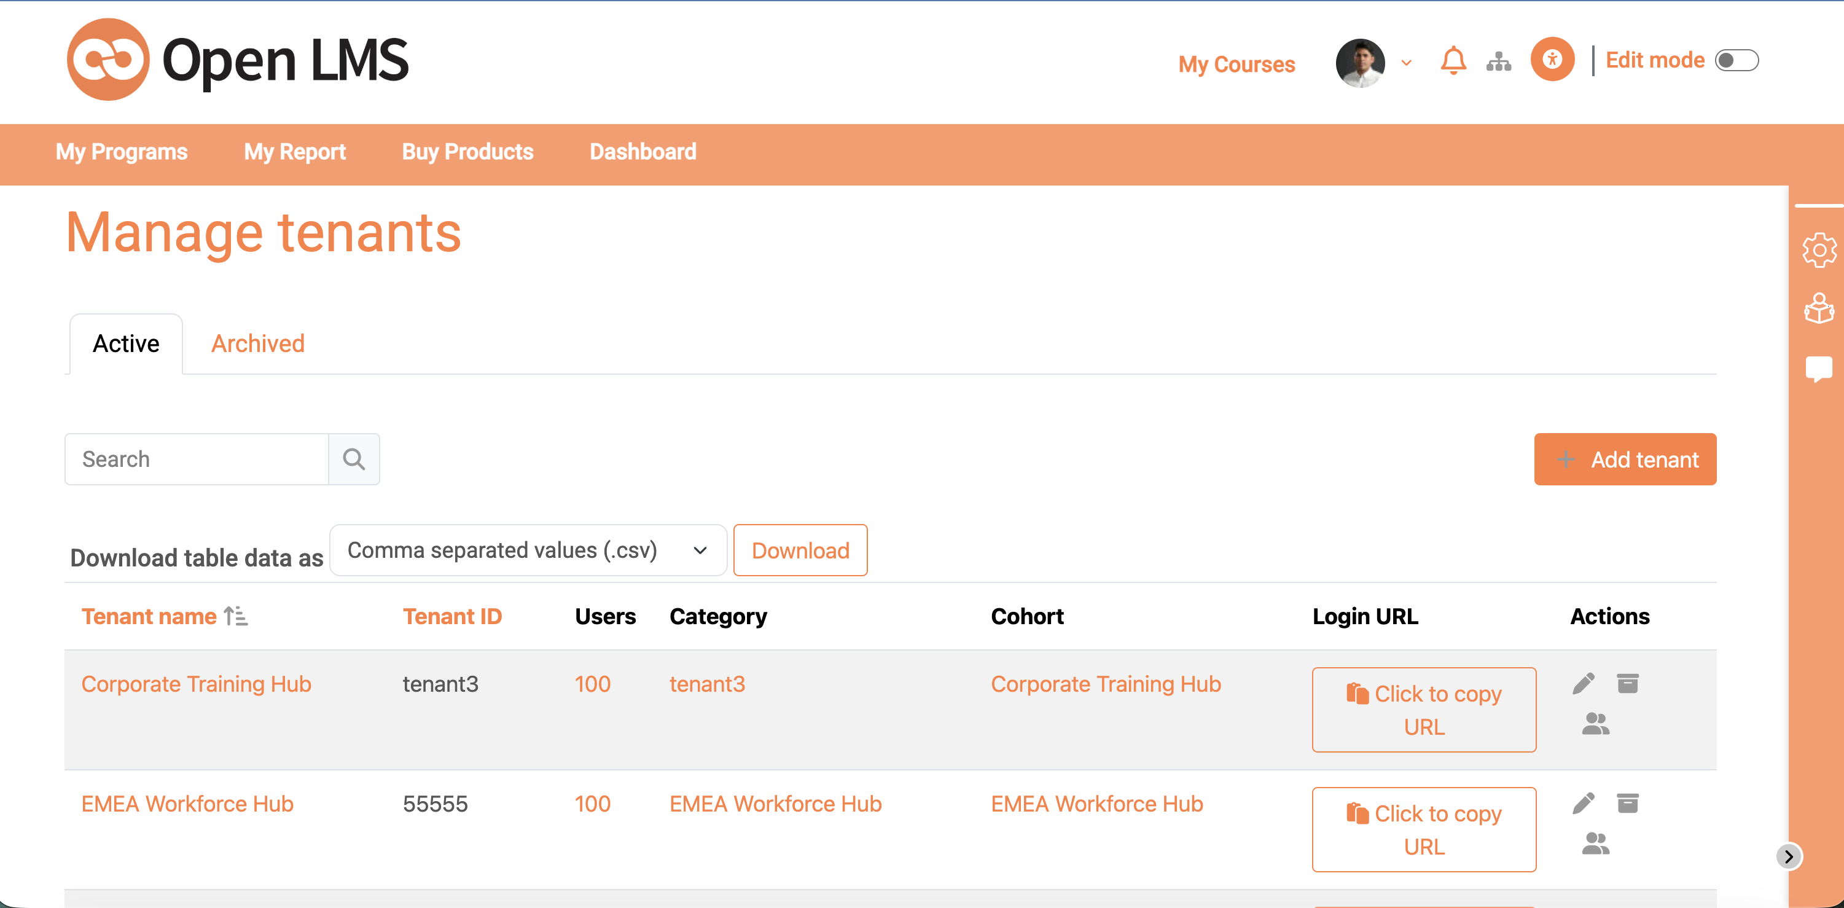Click the 100 users count for EMEA Workforce Hub

click(593, 804)
